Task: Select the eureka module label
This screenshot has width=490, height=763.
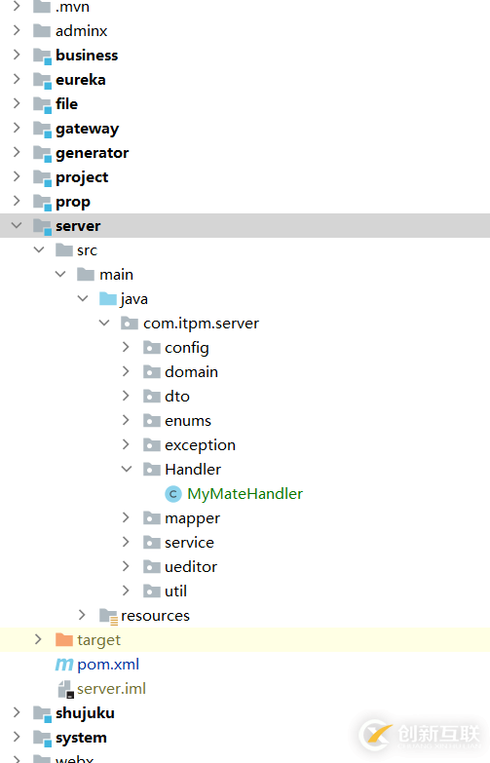Action: 81,80
